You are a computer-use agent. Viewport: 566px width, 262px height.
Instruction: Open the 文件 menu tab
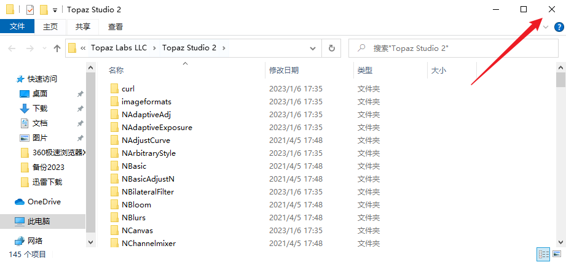pos(17,26)
